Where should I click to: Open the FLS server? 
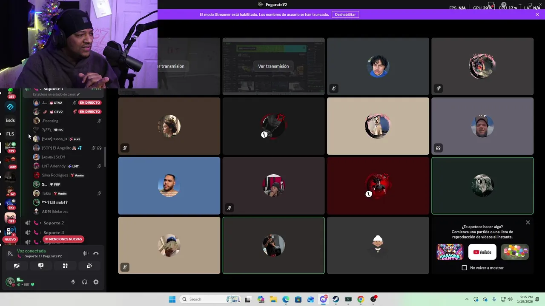(10, 134)
